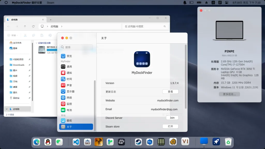Open MyDockFinder 偏好设置 menu

pyautogui.click(x=27, y=3)
